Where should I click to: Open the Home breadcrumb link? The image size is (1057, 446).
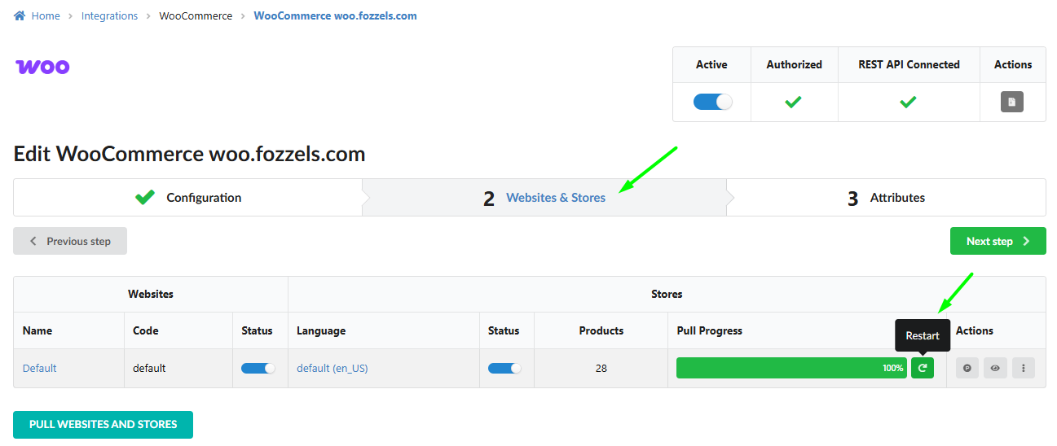(46, 15)
